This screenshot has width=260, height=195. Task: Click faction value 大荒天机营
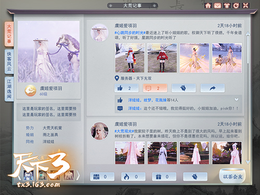[53, 128]
